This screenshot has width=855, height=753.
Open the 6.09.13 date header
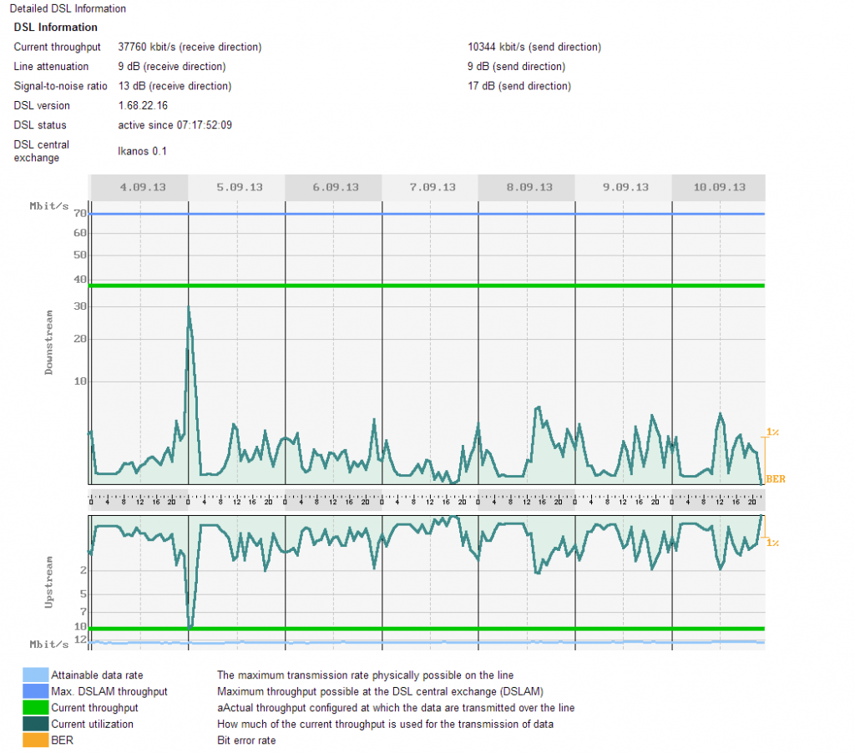click(335, 187)
